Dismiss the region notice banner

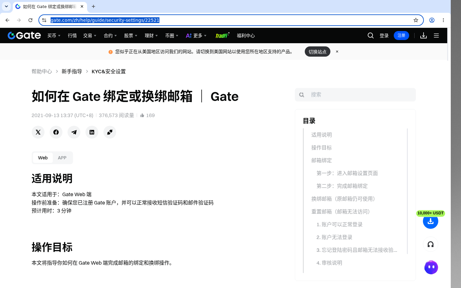pos(337,52)
